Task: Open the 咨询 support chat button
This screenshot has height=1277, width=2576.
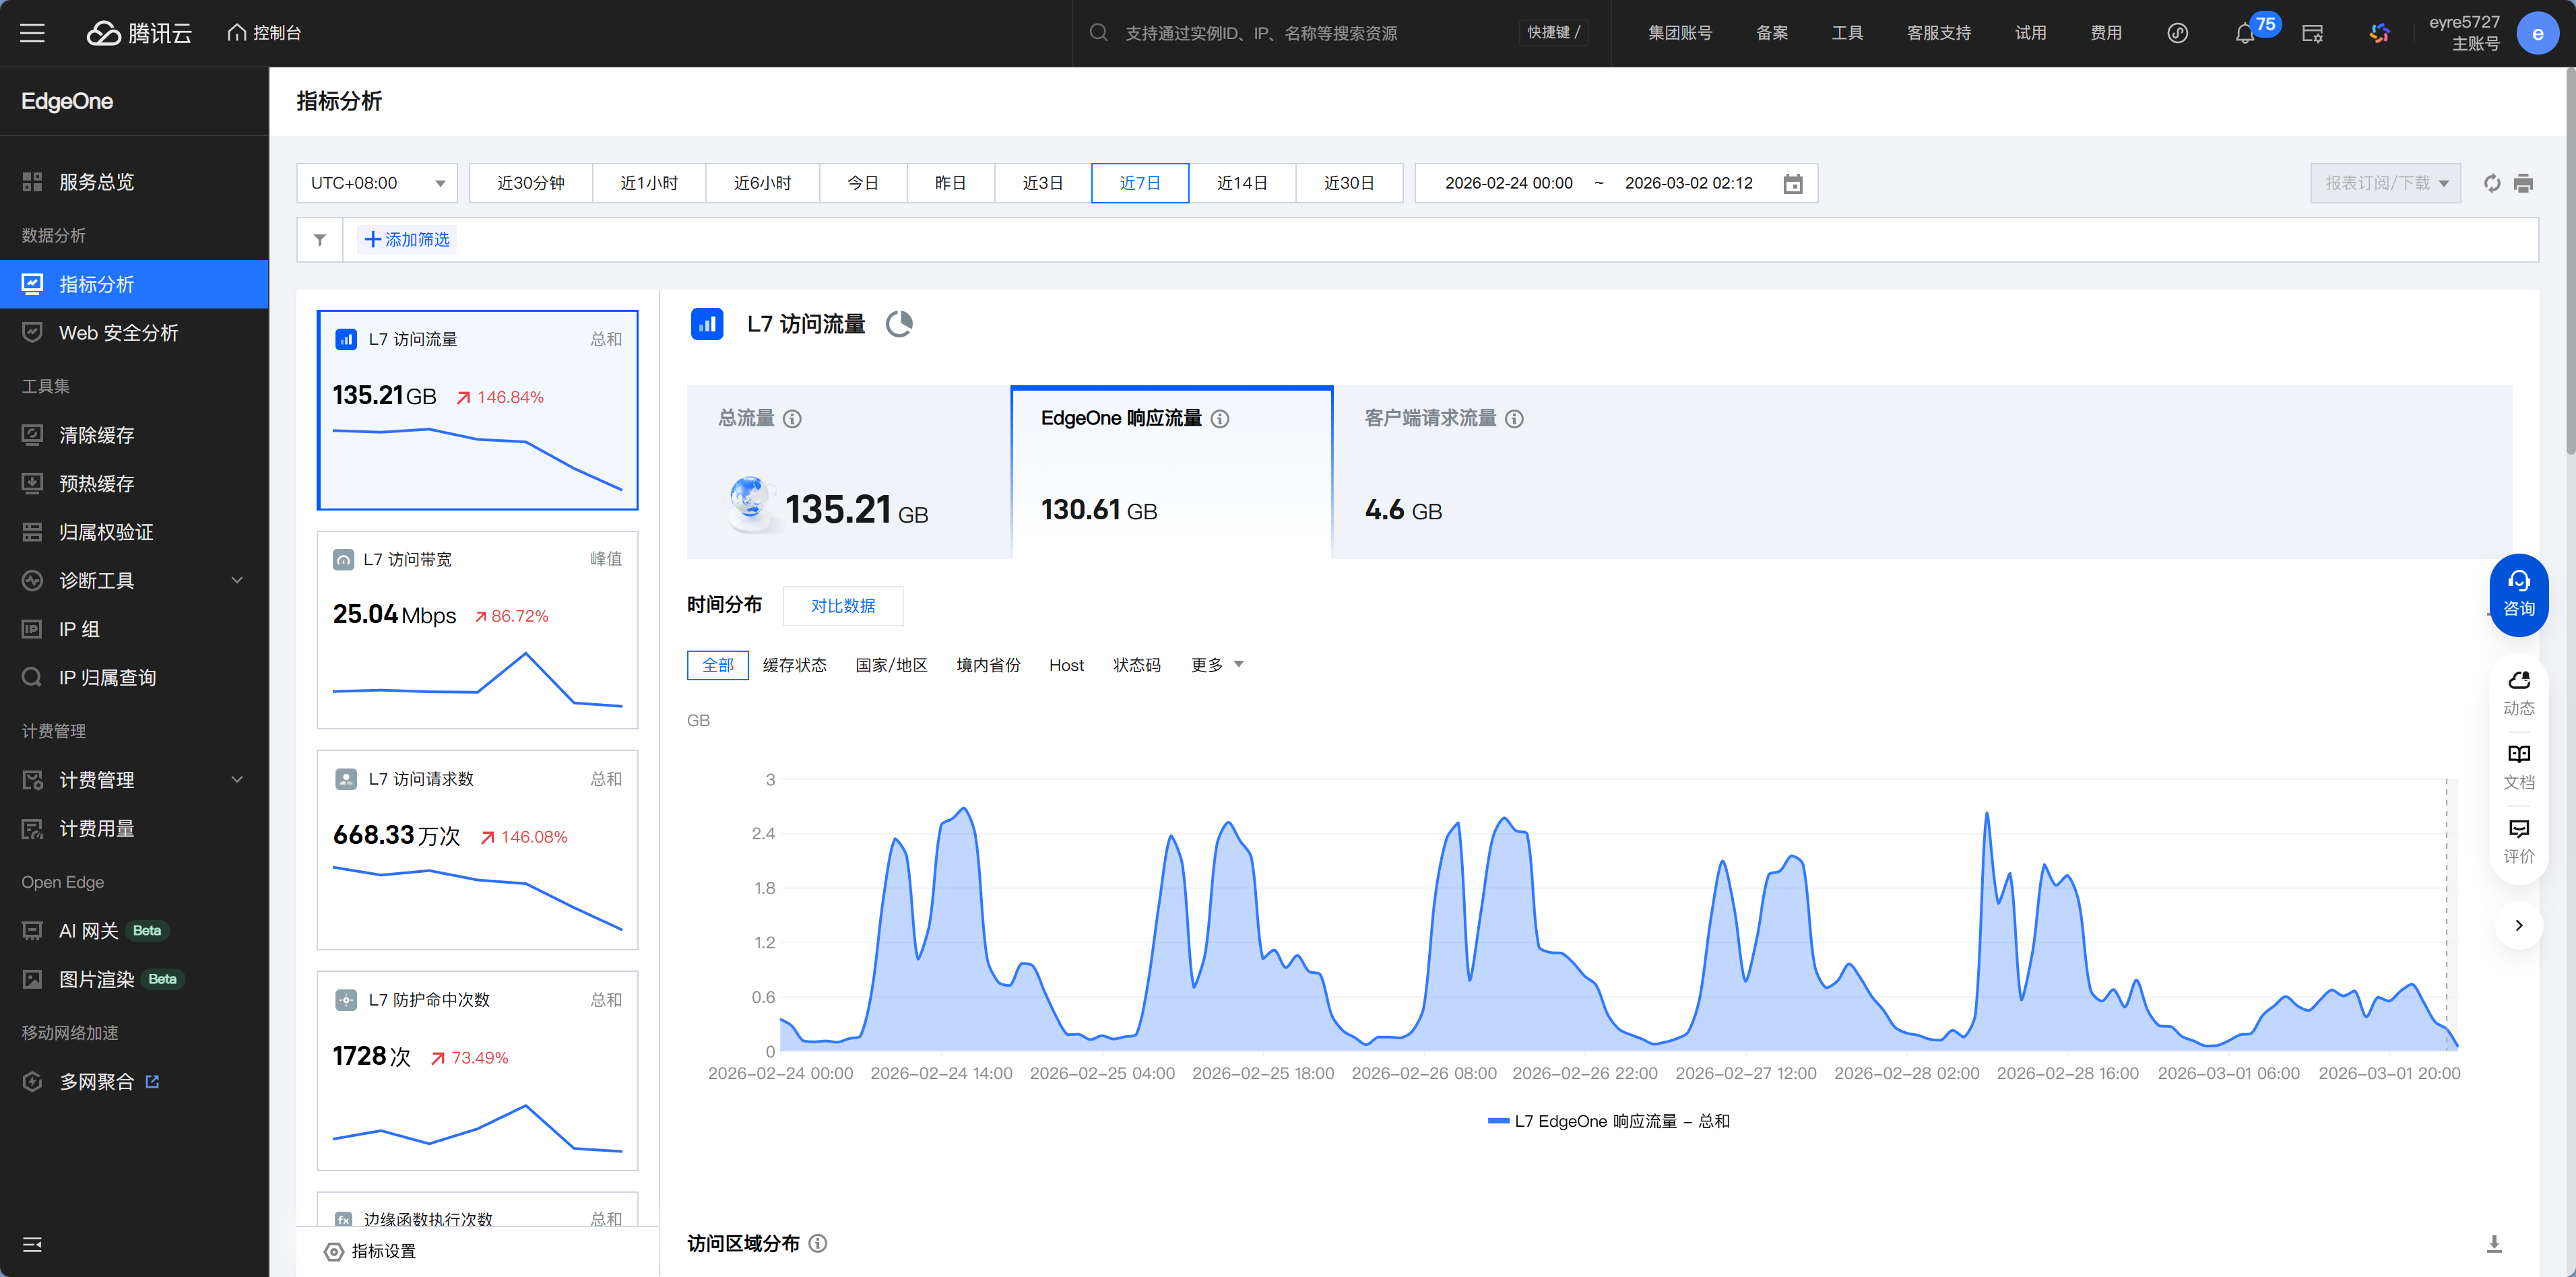Action: pyautogui.click(x=2518, y=594)
